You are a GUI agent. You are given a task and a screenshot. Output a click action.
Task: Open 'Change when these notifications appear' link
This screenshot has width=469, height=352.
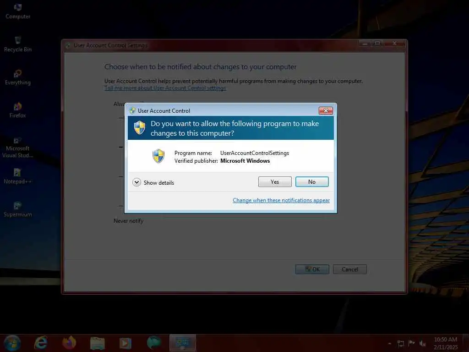point(281,200)
